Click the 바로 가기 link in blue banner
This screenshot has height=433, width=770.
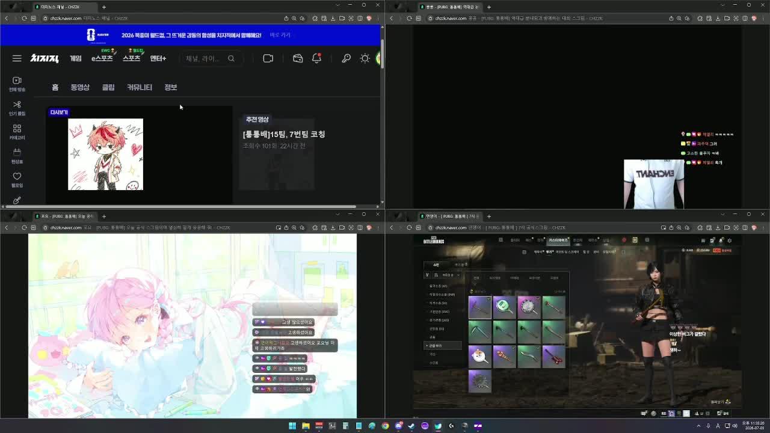coord(280,35)
